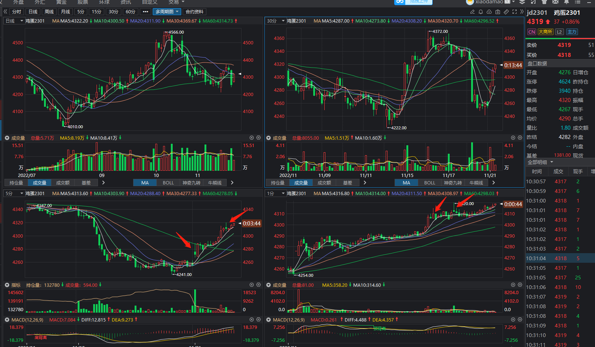This screenshot has width=595, height=347.
Task: Open the 自定义 menu
Action: click(150, 2)
